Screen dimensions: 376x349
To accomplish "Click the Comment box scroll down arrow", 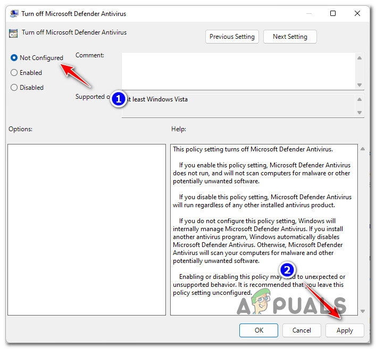I will click(360, 85).
